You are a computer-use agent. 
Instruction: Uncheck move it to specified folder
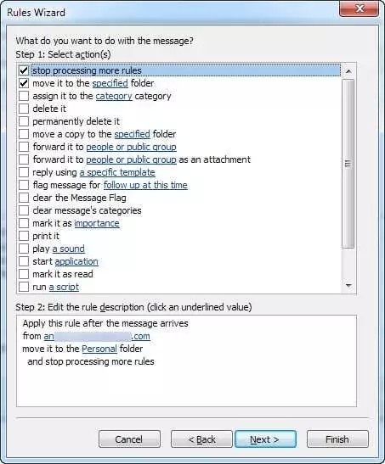click(24, 83)
